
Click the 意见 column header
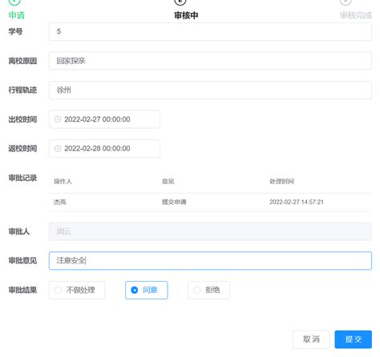coord(168,182)
